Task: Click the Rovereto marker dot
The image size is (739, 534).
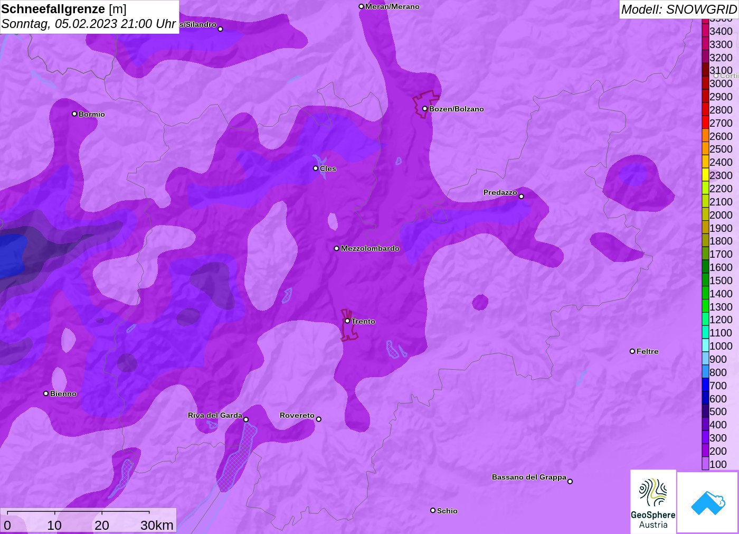Action: [x=319, y=419]
